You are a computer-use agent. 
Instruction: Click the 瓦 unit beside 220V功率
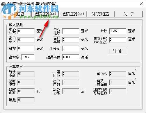[x=38, y=91]
